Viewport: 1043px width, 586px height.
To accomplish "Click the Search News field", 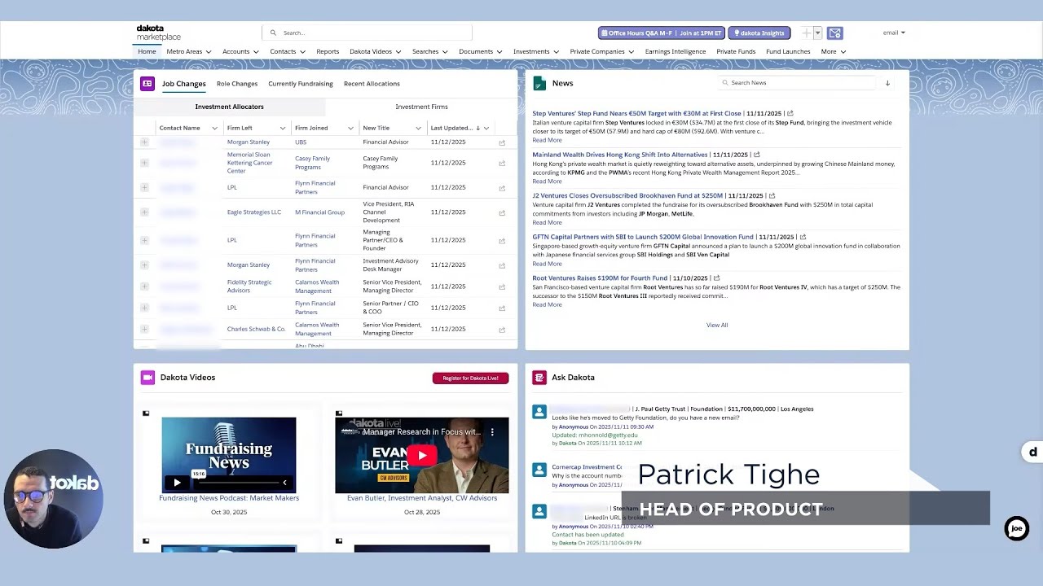I will 797,82.
